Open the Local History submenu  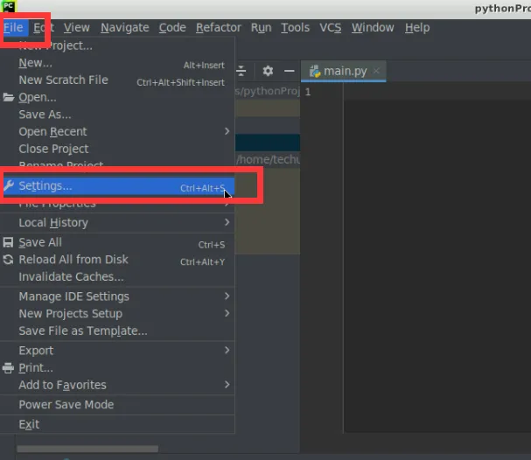(x=117, y=223)
